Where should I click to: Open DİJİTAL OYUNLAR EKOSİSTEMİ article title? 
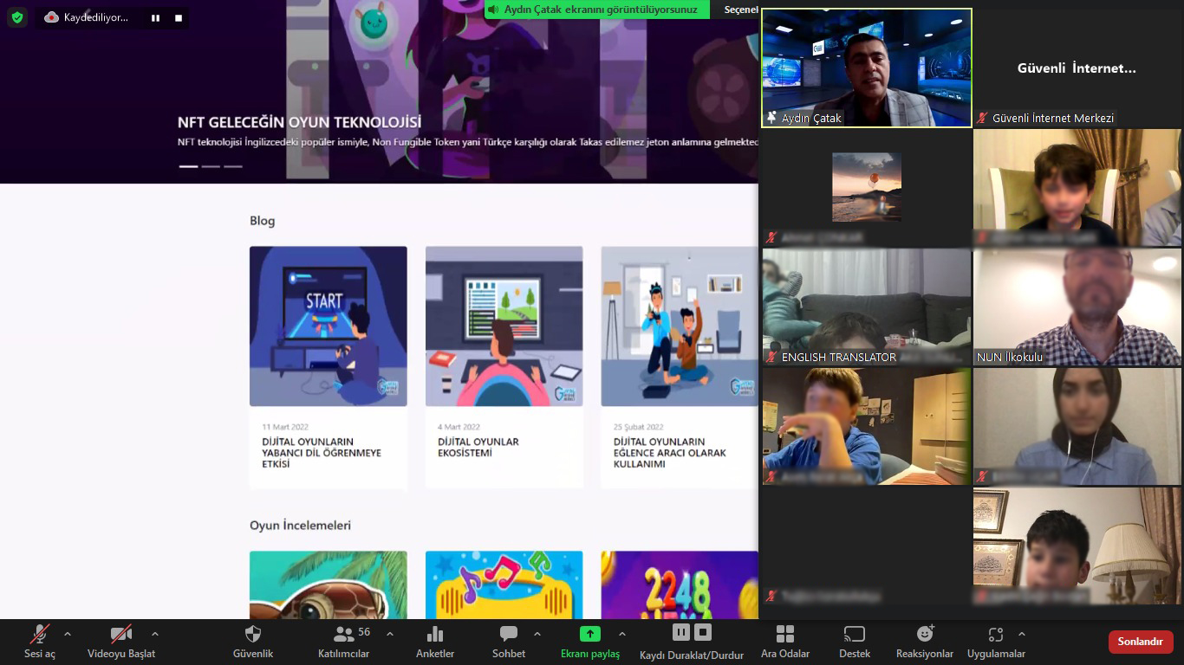[478, 448]
